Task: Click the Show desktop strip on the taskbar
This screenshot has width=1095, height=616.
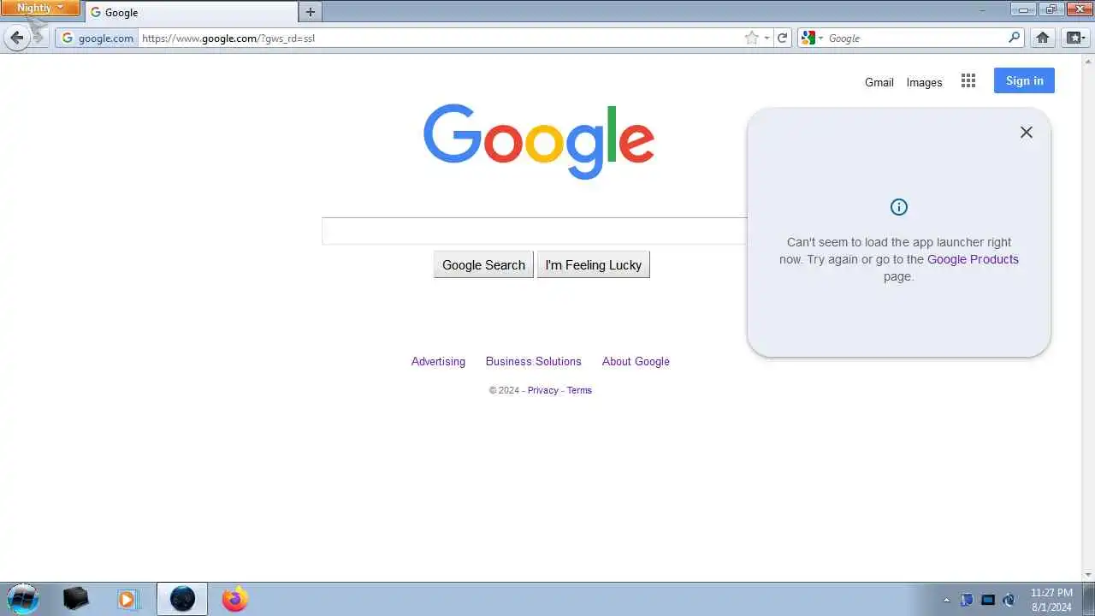Action: 1088,599
